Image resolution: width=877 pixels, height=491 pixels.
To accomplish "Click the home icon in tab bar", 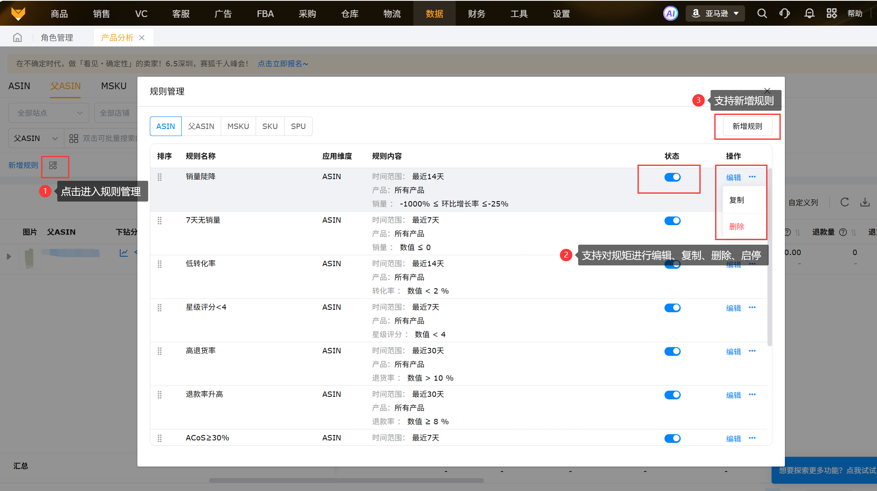I will 17,38.
